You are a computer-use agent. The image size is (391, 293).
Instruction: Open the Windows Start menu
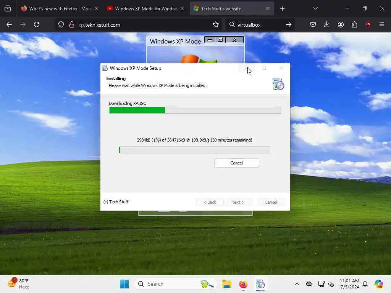[124, 284]
